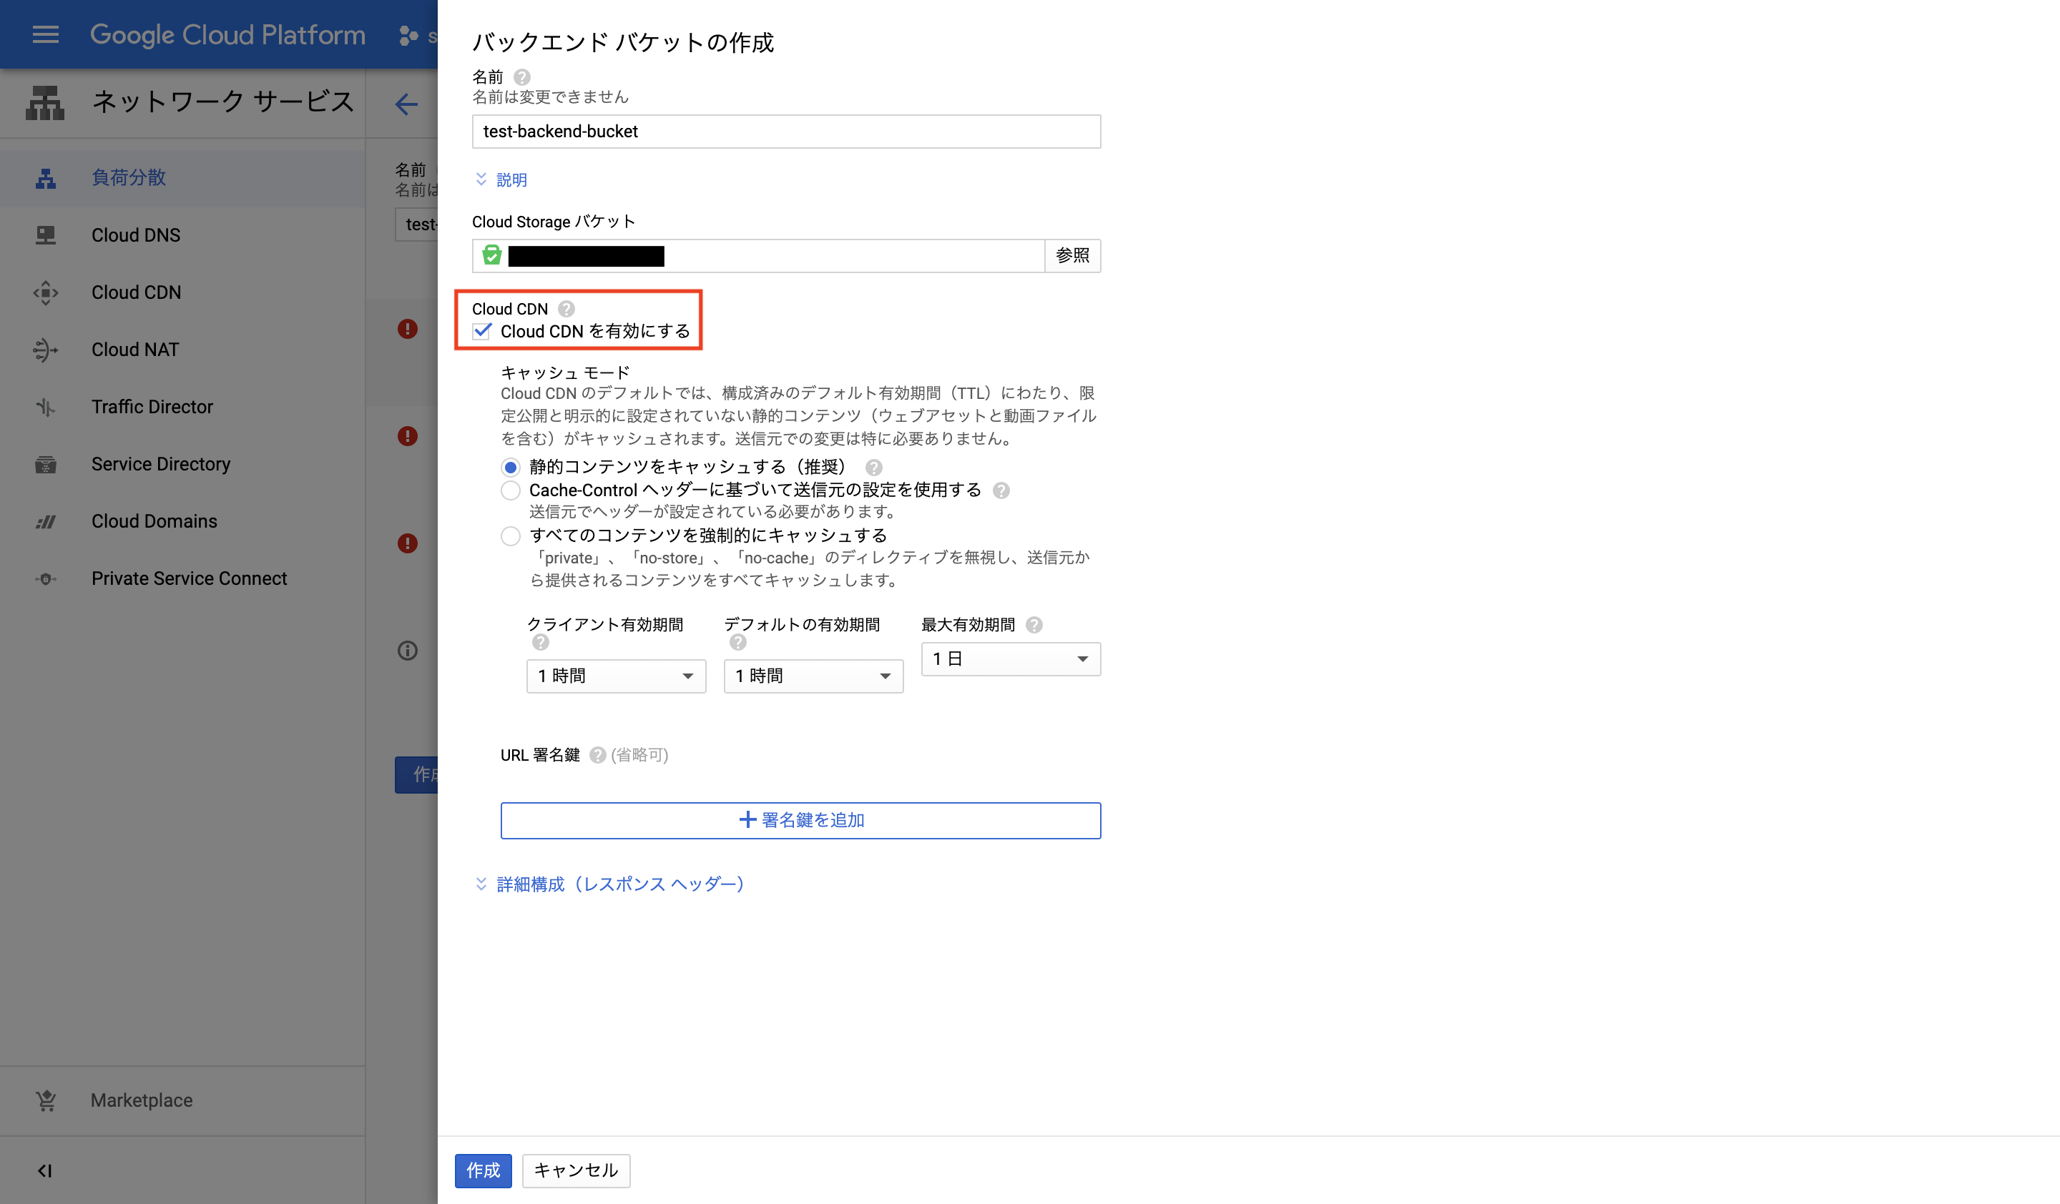The width and height of the screenshot is (2060, 1204).
Task: Click 署名鍵を追加 to add a signing key
Action: point(800,820)
